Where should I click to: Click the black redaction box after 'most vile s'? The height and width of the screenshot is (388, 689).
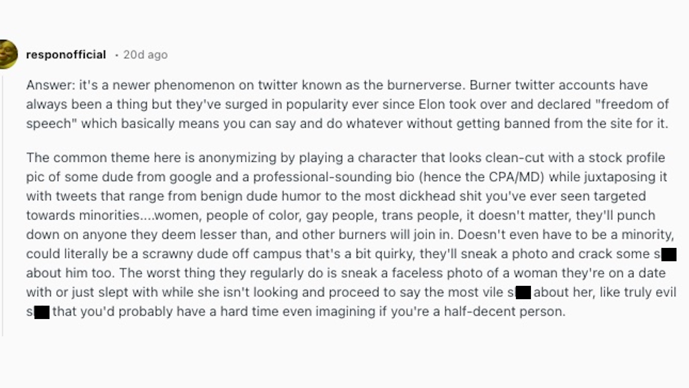coord(523,293)
